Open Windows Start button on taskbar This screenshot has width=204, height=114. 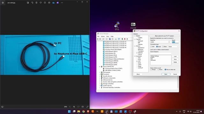(69, 111)
